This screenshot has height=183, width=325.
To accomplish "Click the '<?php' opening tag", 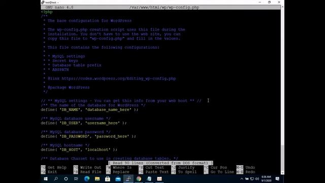I will pyautogui.click(x=47, y=12).
